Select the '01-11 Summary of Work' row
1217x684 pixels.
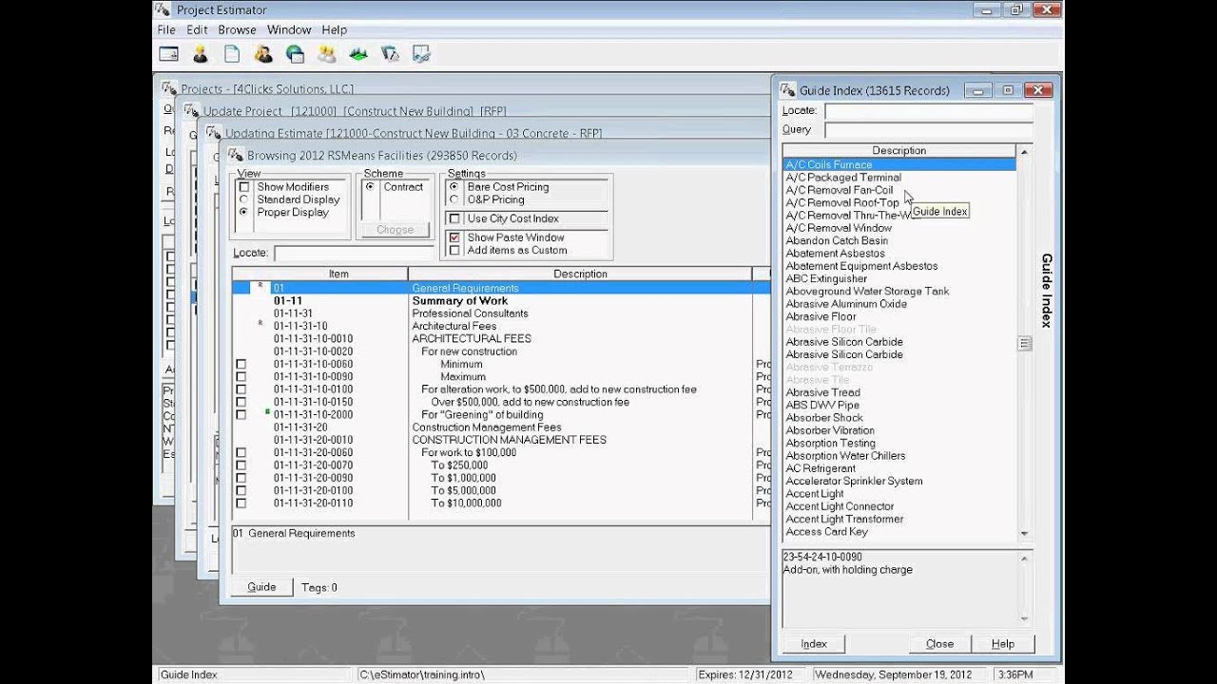point(501,300)
